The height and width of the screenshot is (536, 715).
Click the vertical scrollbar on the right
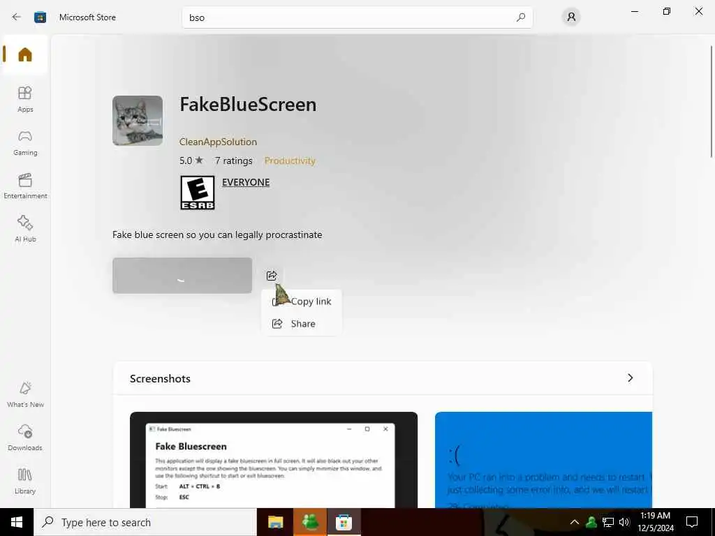pos(712,101)
